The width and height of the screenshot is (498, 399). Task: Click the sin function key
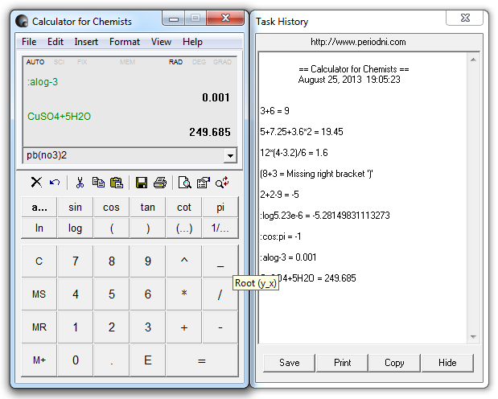(76, 207)
